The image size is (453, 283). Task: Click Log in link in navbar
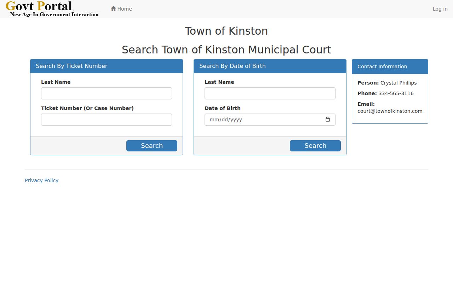(x=440, y=9)
